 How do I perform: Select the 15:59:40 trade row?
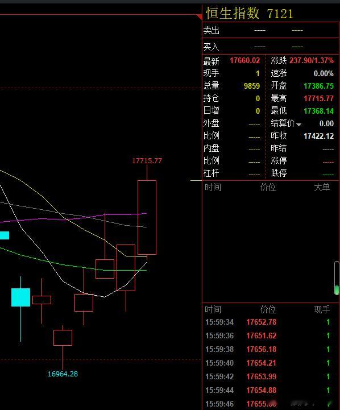[269, 363]
